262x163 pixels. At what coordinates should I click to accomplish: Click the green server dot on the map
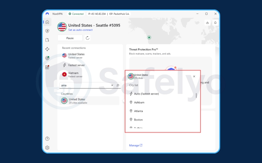[149, 37]
